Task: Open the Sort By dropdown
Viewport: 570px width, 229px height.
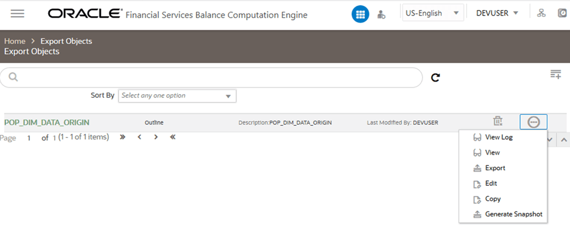Action: [x=177, y=96]
